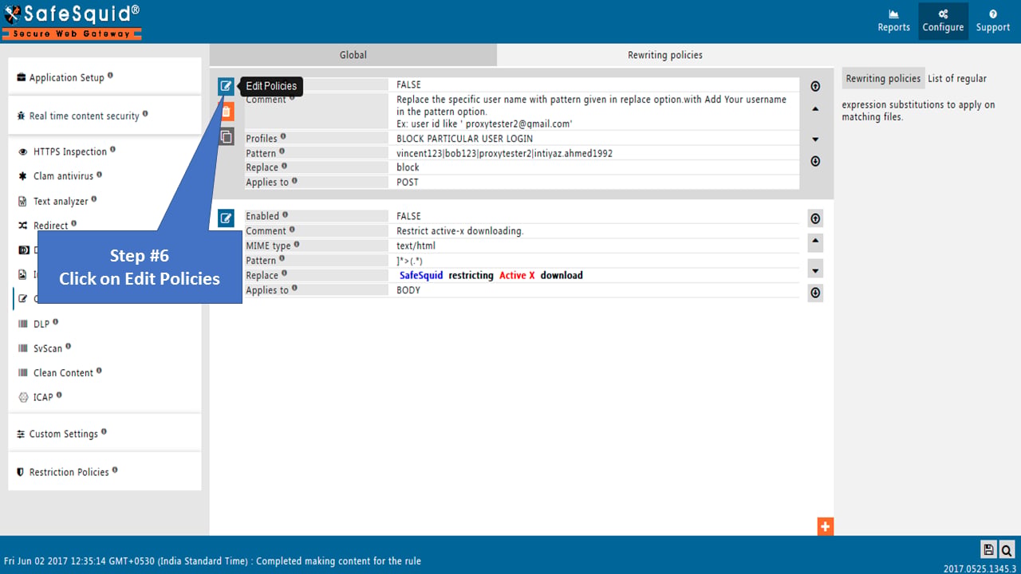Click the replace text 'SafeSquid restricting Active X download'
1021x574 pixels.
[491, 275]
